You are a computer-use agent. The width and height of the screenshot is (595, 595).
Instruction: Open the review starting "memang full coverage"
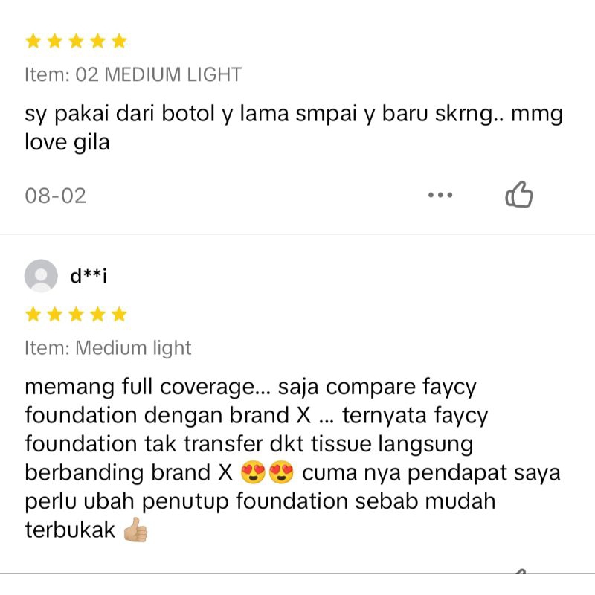click(292, 458)
